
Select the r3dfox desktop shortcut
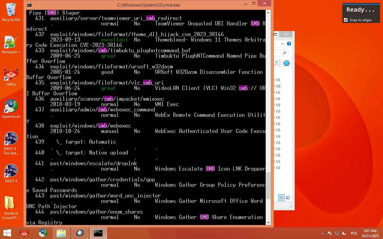[11, 77]
